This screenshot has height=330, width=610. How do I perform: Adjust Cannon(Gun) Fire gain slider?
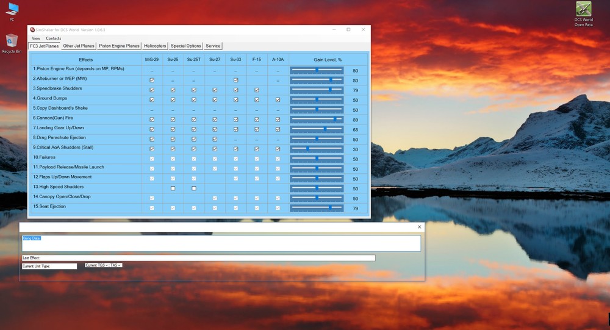pyautogui.click(x=317, y=120)
